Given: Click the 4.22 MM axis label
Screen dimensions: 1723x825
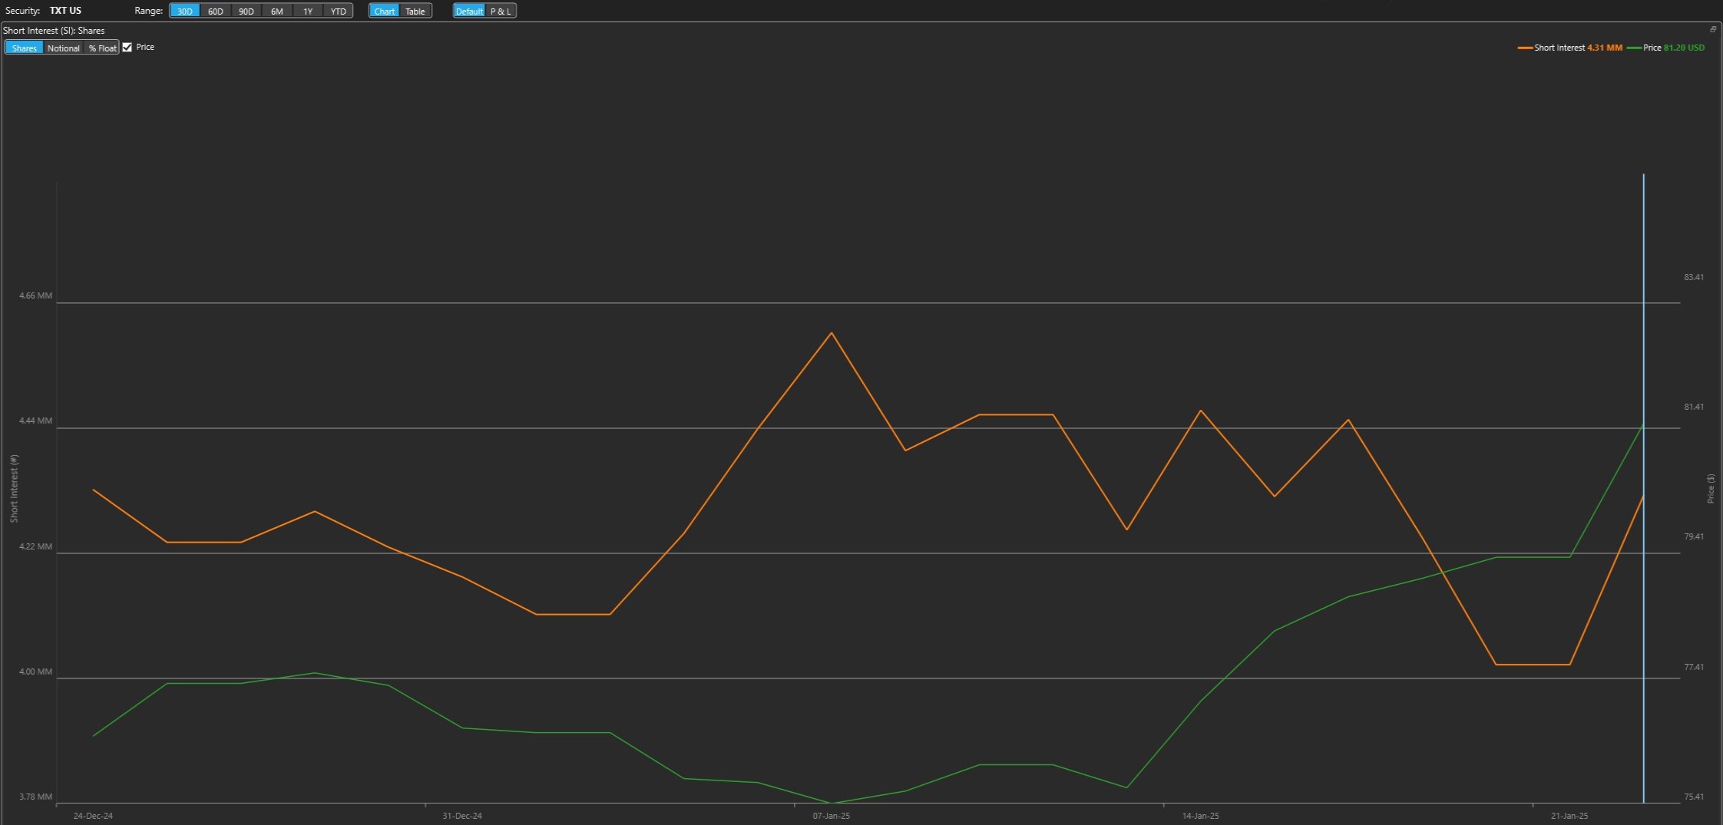Looking at the screenshot, I should [36, 546].
